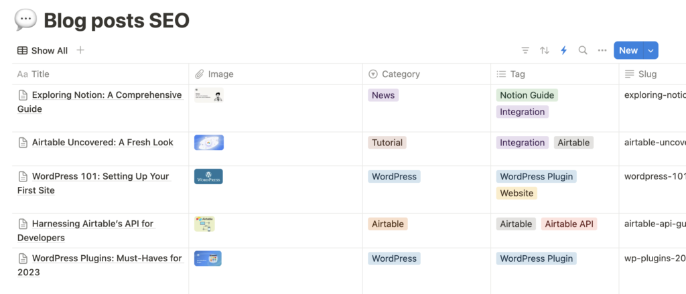Screen dimensions: 686x294
Task: Open the Category column header
Action: [427, 74]
